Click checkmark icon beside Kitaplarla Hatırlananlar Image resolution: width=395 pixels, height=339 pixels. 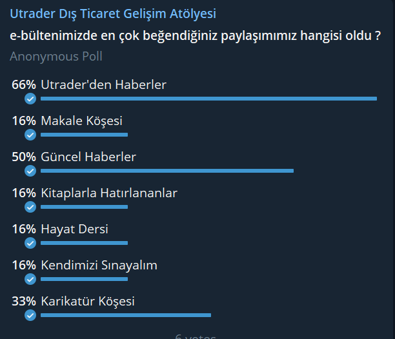(30, 207)
